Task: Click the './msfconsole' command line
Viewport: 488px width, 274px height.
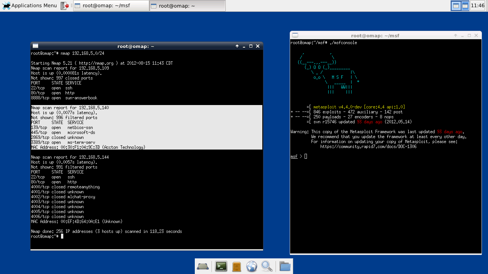Action: (324, 43)
